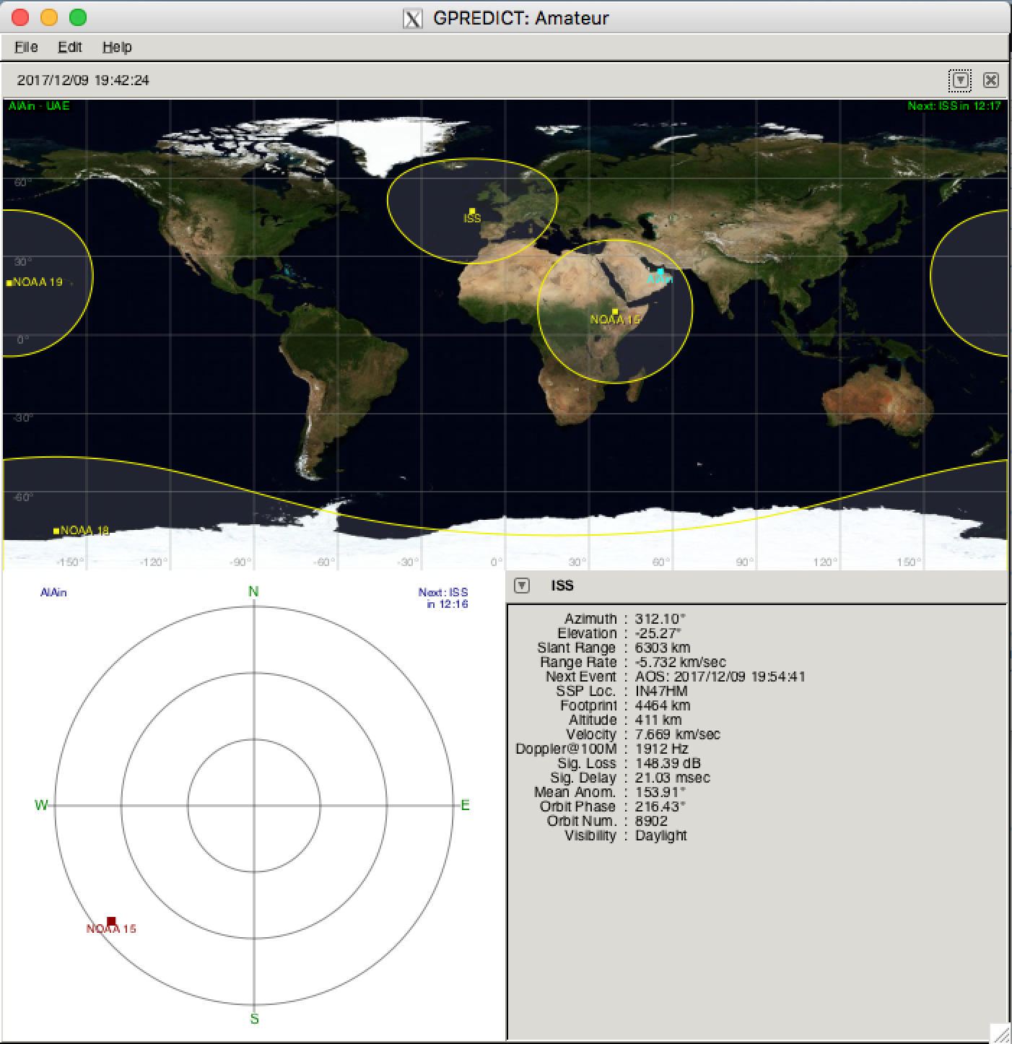This screenshot has height=1044, width=1012.
Task: Click the 150° longitude label on map
Action: pos(910,562)
